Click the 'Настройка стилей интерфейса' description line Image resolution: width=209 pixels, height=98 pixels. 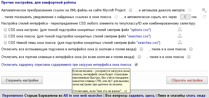[x=99, y=23]
